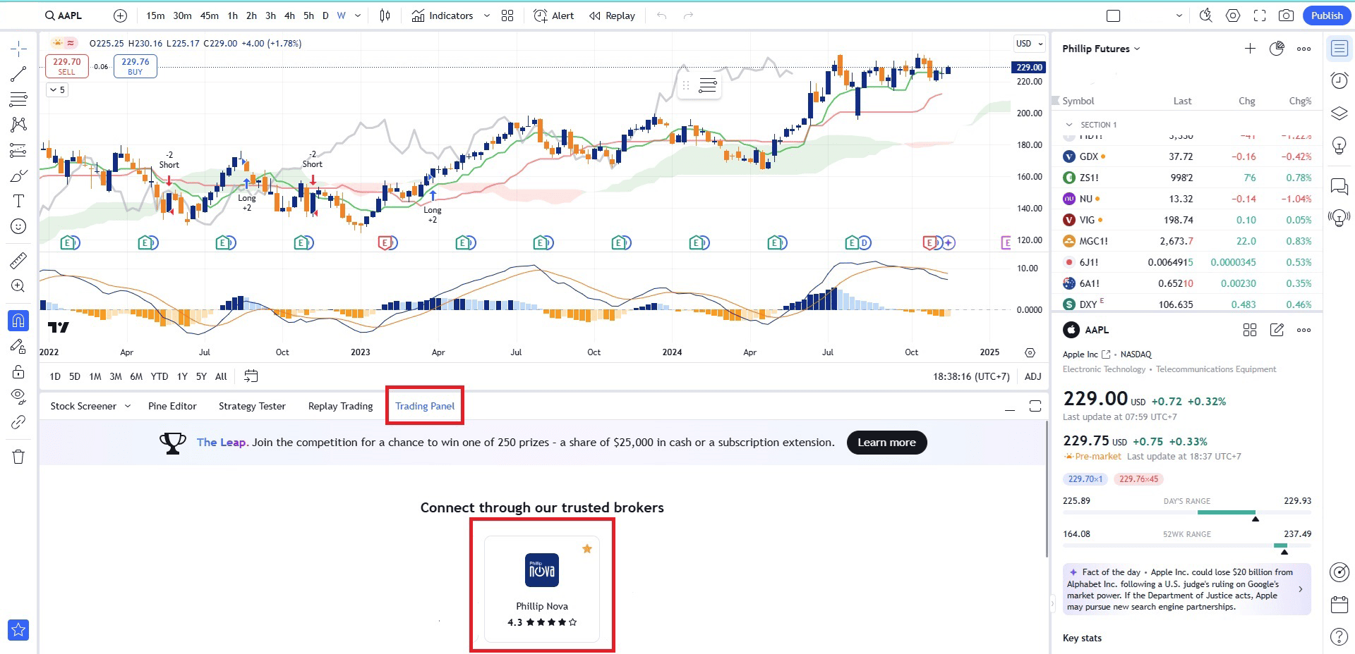Screen dimensions: 1355x654
Task: Toggle hide all drawings eye icon
Action: (19, 396)
